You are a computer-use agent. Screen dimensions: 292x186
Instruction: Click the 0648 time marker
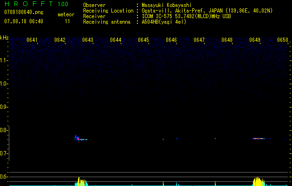point(227,40)
